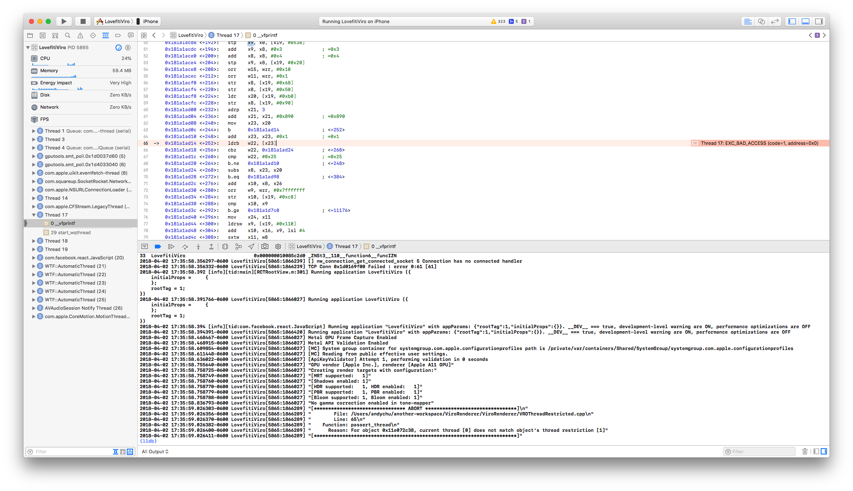The image size is (853, 491).
Task: Capture a screenshot using the camera debug icon
Action: 265,246
